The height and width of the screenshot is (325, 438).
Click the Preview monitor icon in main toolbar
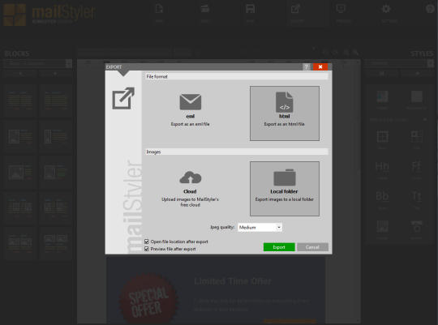(341, 9)
